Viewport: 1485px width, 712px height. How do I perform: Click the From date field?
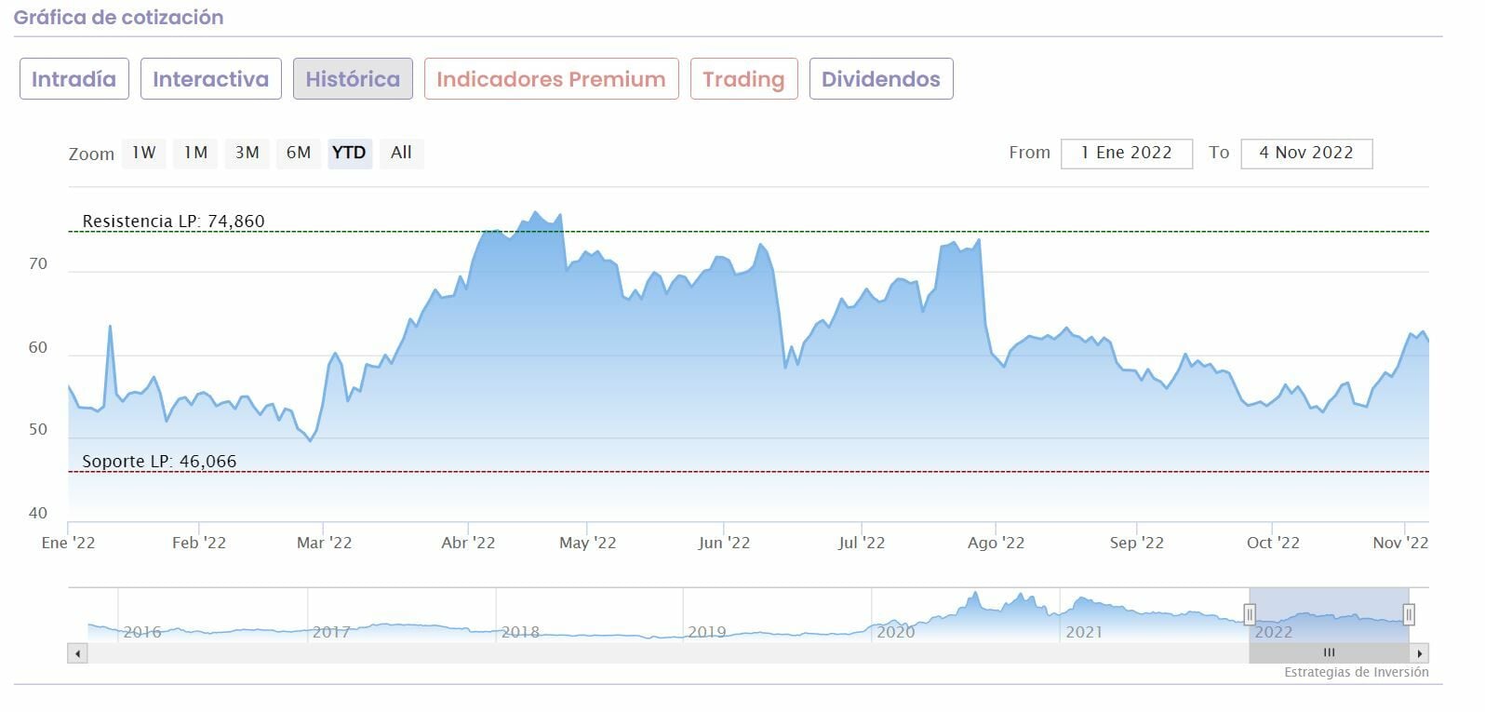[1126, 154]
